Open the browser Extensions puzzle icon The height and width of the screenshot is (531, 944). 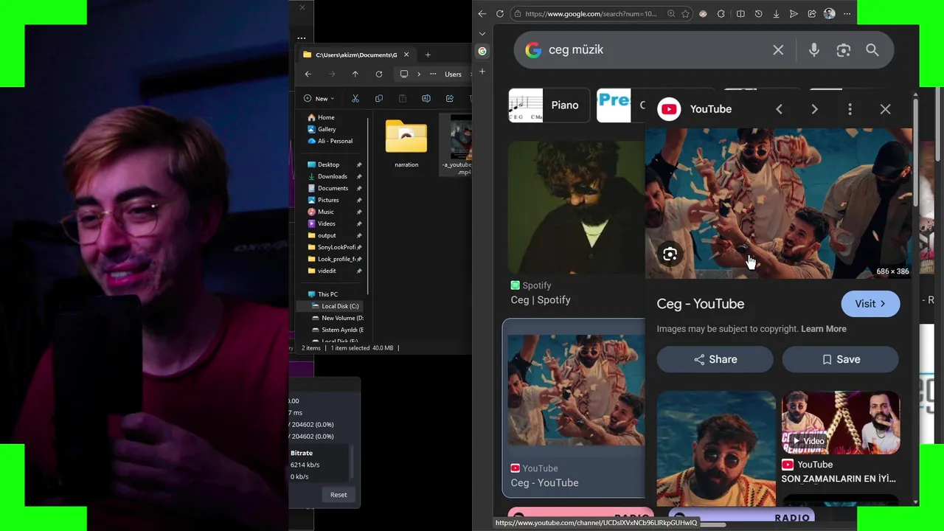pyautogui.click(x=721, y=13)
